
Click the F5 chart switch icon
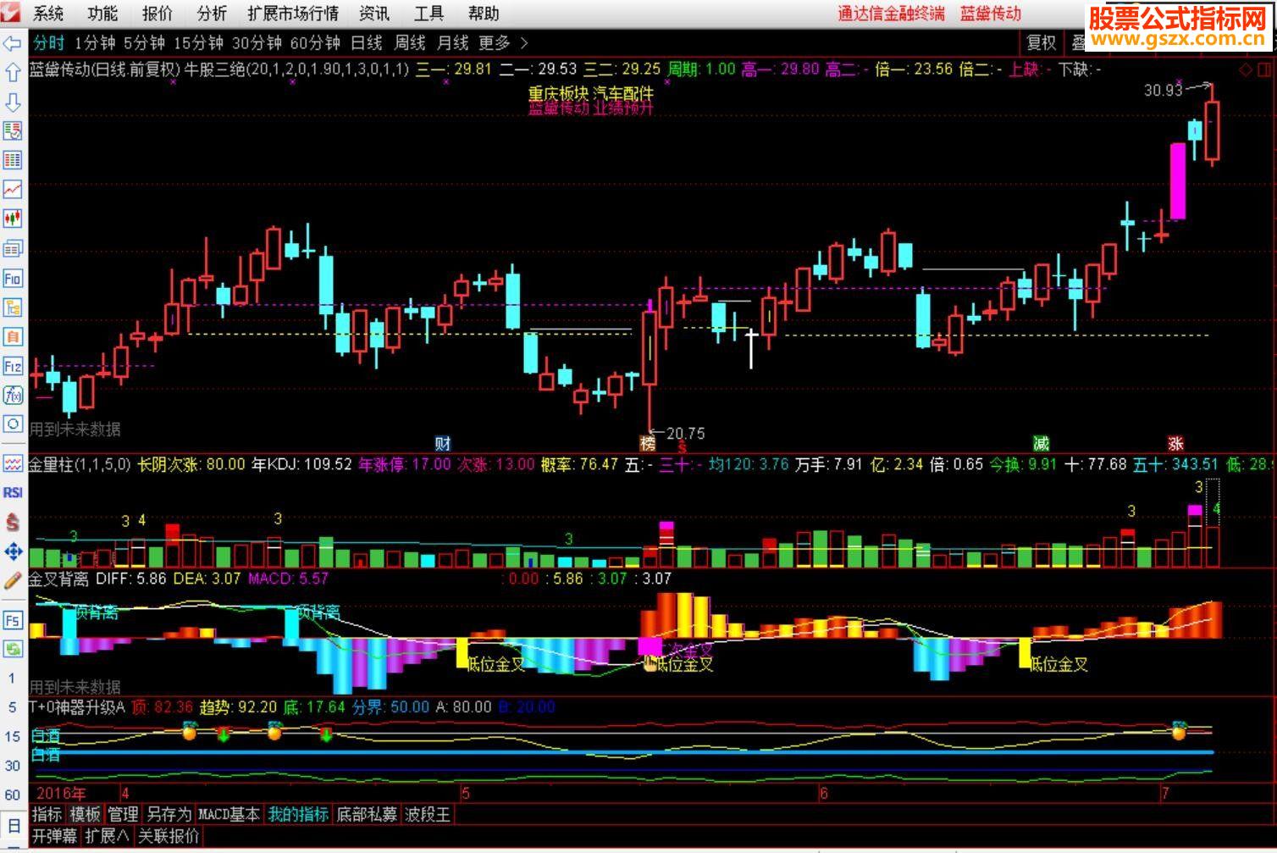(13, 621)
